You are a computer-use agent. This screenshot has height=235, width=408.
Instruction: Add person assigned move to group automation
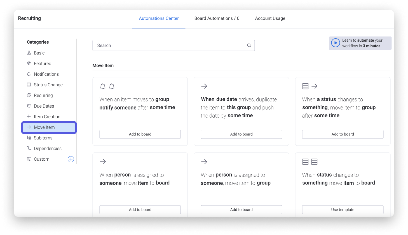click(x=241, y=210)
